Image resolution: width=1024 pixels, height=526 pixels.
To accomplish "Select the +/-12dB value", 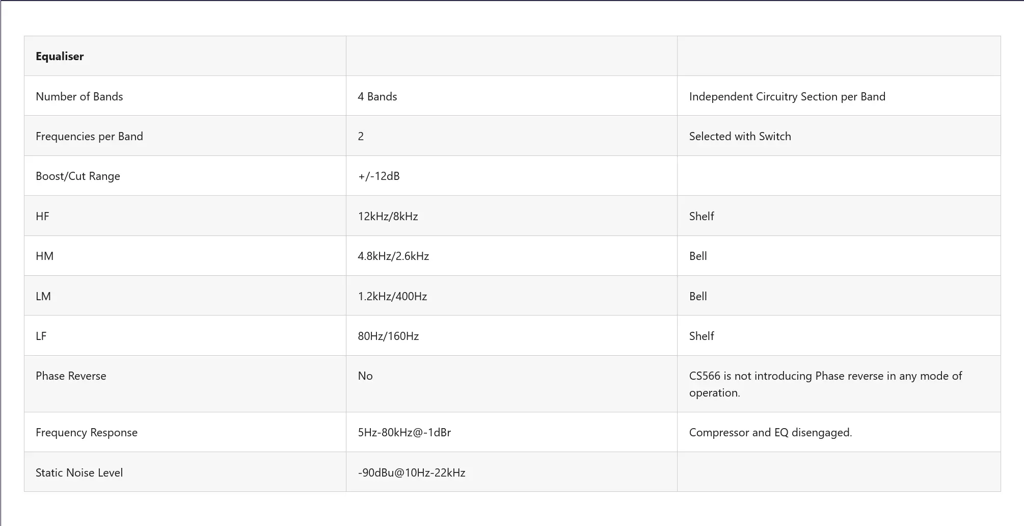I will point(379,176).
